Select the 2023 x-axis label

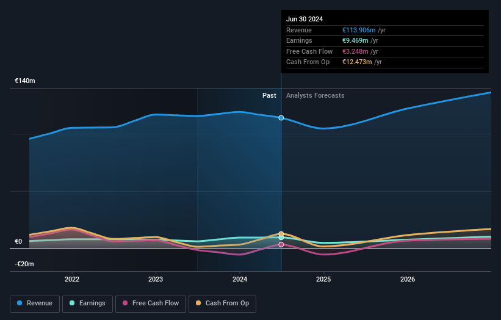click(x=156, y=279)
